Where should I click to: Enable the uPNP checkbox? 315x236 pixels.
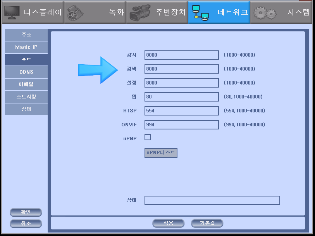tap(148, 138)
